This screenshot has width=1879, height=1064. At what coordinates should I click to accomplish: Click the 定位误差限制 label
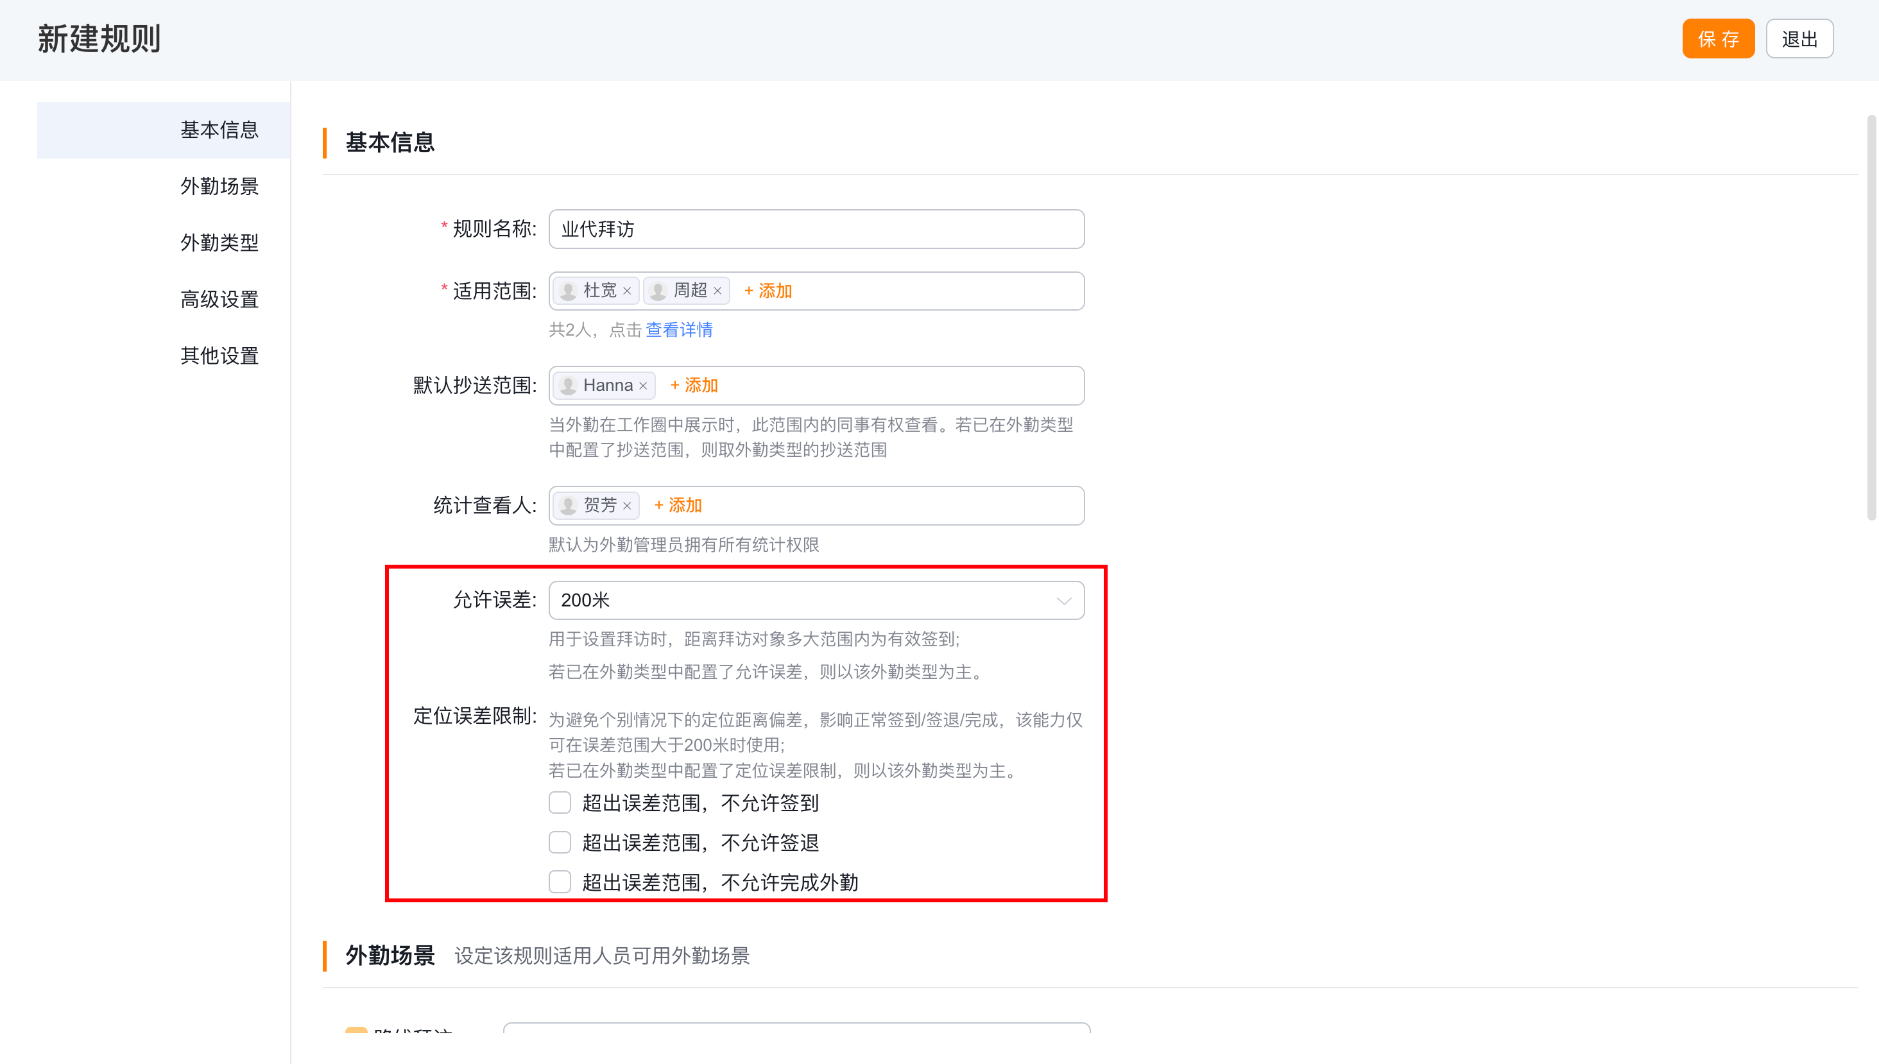(x=475, y=716)
